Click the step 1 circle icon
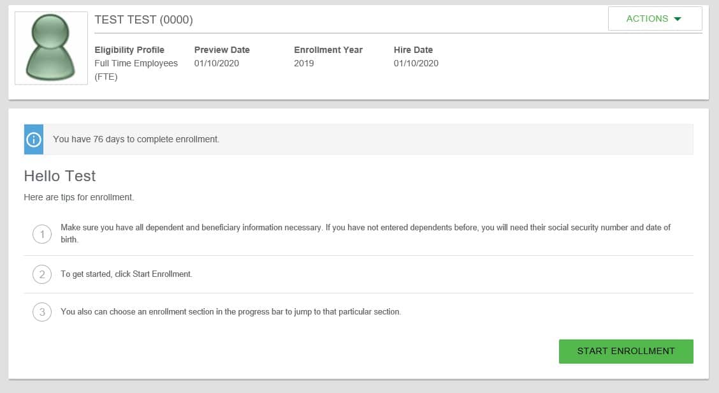Image resolution: width=719 pixels, height=393 pixels. [x=42, y=235]
